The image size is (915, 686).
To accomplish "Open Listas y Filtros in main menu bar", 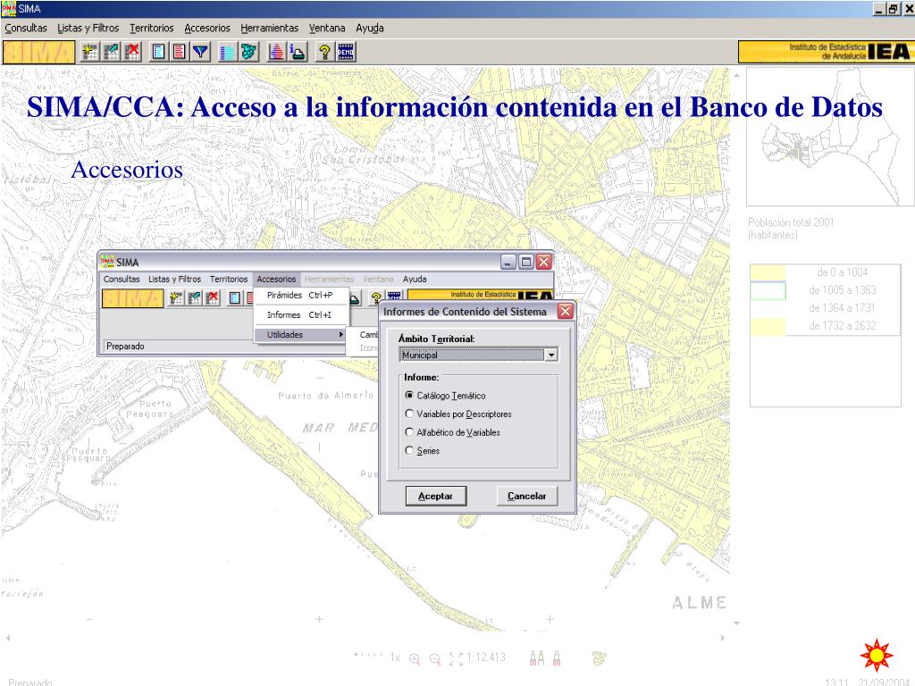I will point(88,28).
